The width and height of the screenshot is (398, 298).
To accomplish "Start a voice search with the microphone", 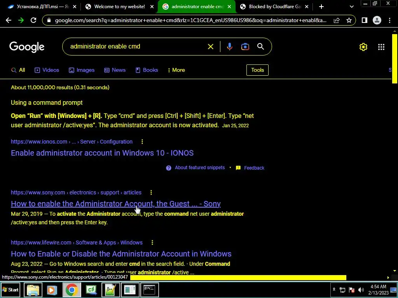I will (x=229, y=47).
